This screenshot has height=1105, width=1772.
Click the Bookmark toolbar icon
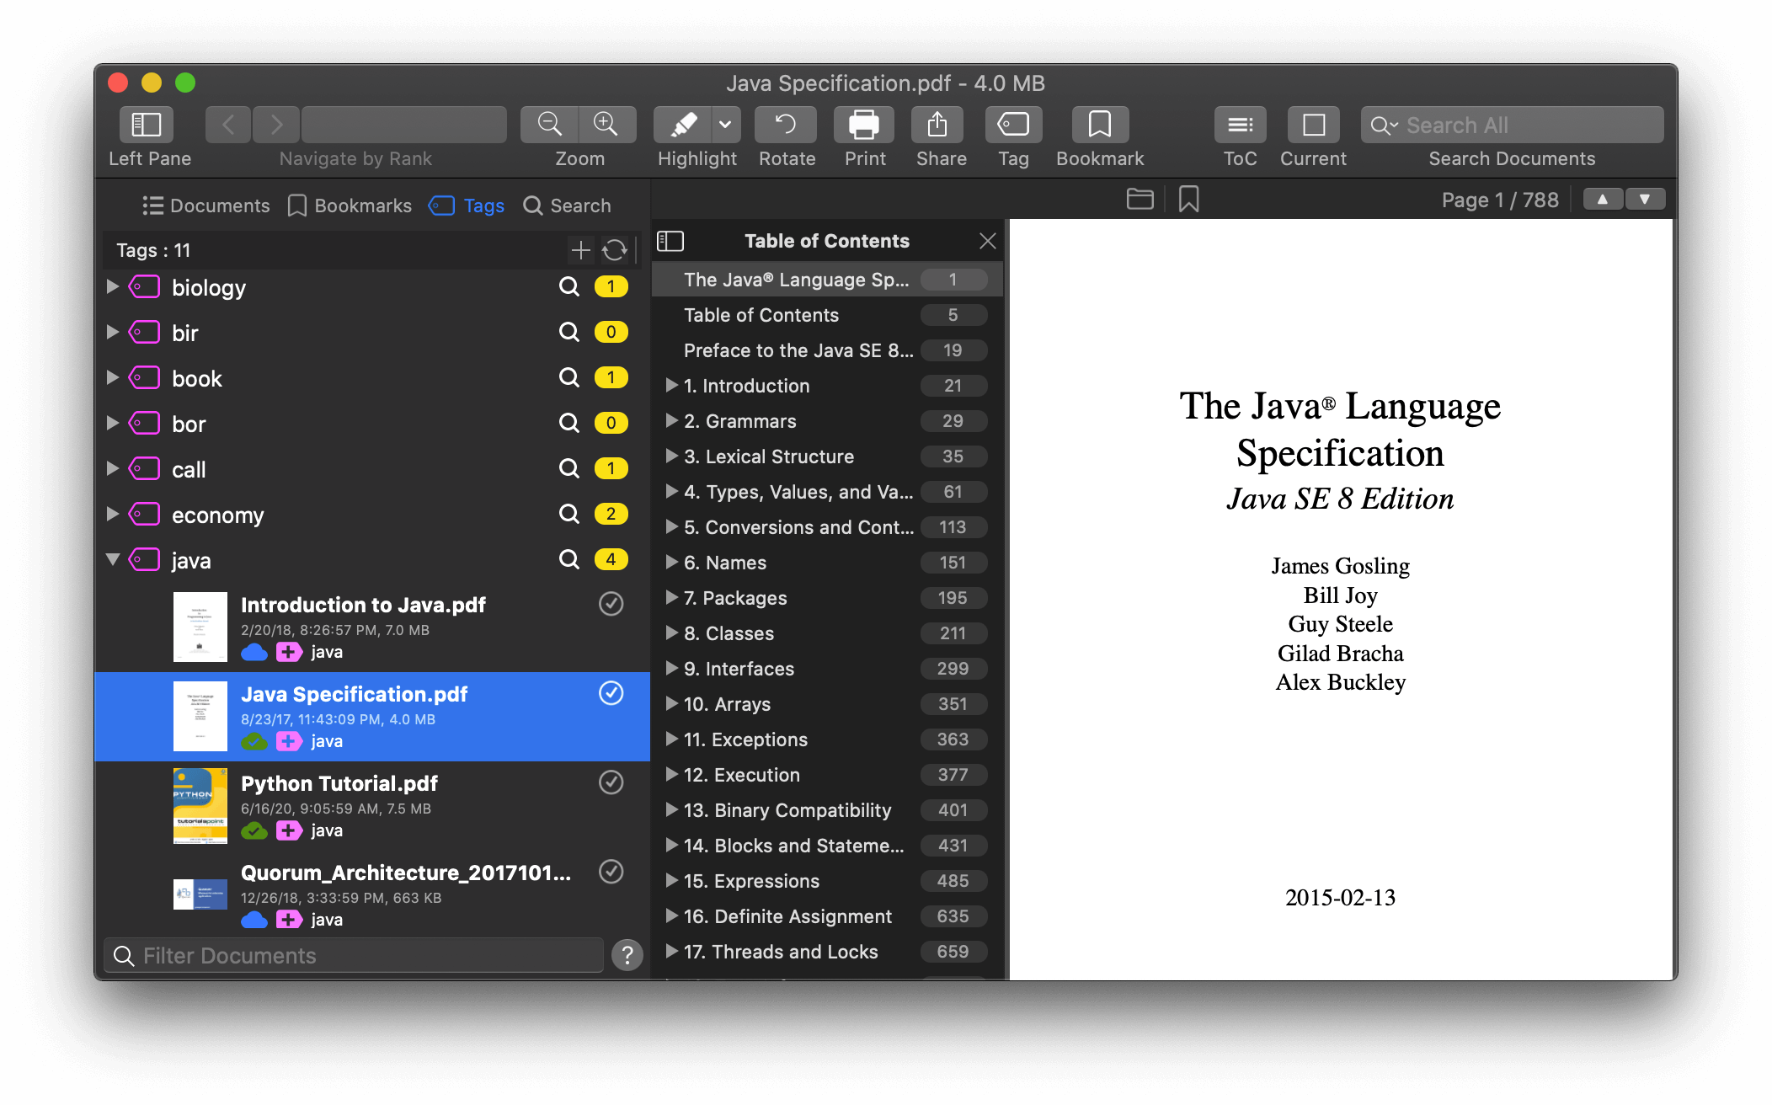tap(1100, 125)
